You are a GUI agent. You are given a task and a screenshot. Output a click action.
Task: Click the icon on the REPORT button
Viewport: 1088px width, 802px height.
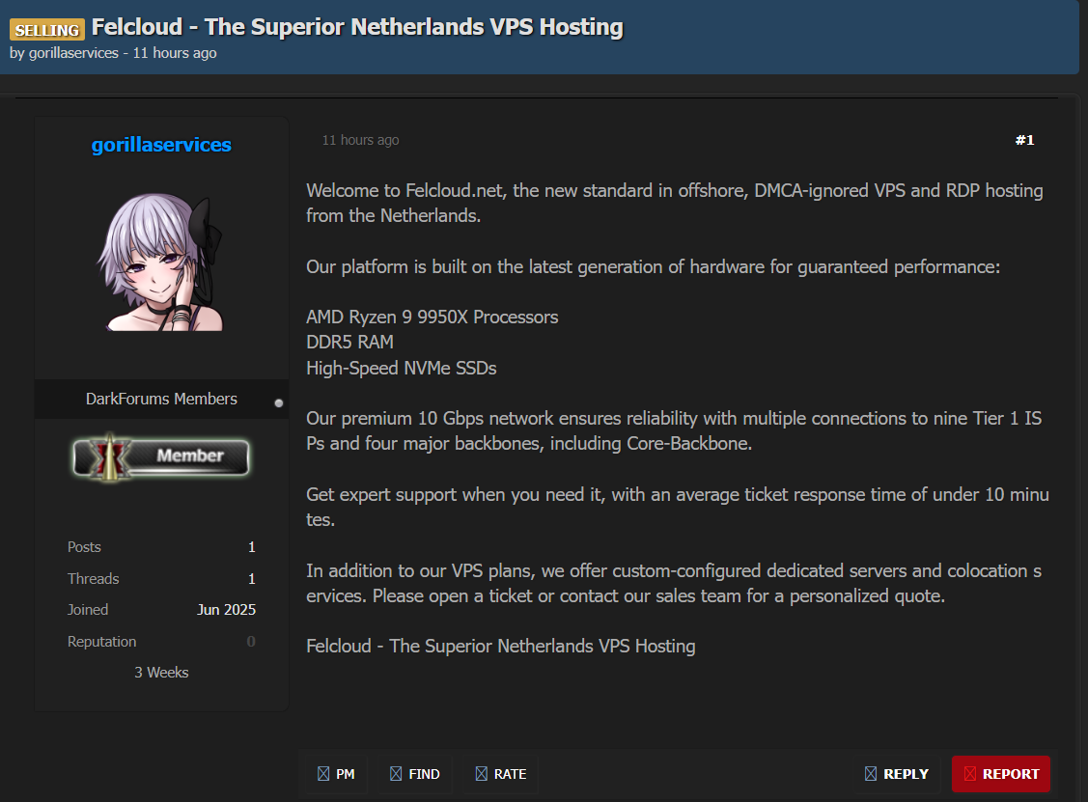tap(970, 774)
